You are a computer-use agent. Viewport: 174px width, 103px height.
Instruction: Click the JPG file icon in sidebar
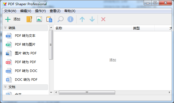coord(9,44)
